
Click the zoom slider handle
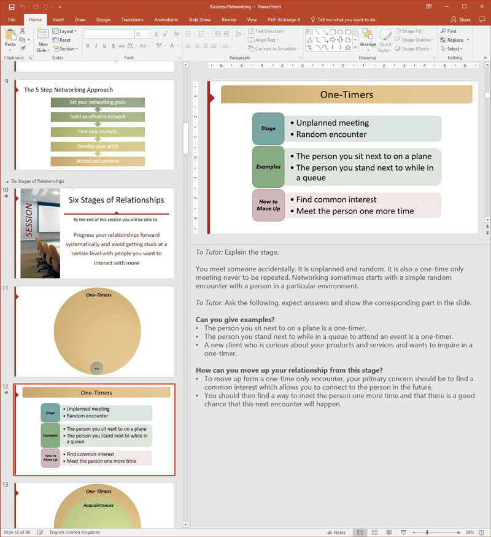427,533
